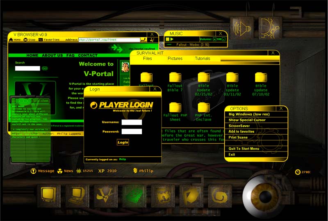This screenshot has width=328, height=221.
Task: Switch to the Tutorials tab in Survival Kit
Action: click(203, 59)
